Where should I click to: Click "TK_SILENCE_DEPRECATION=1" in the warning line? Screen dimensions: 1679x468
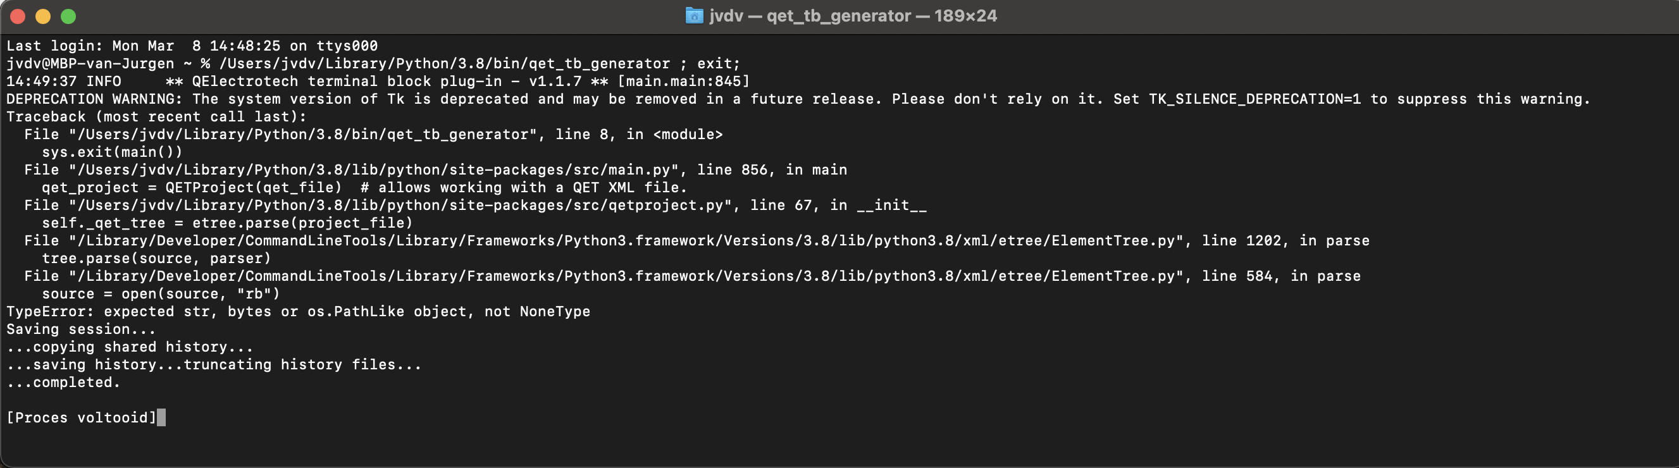(x=1254, y=99)
